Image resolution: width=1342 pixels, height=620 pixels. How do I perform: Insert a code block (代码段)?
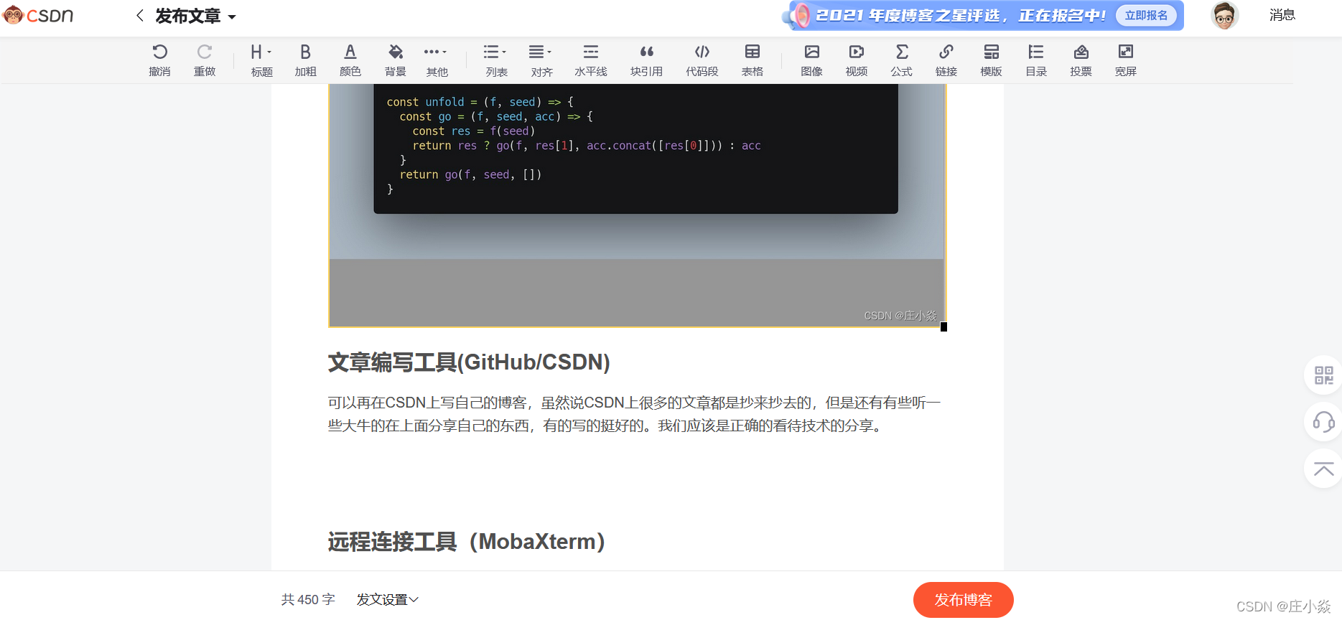point(702,60)
